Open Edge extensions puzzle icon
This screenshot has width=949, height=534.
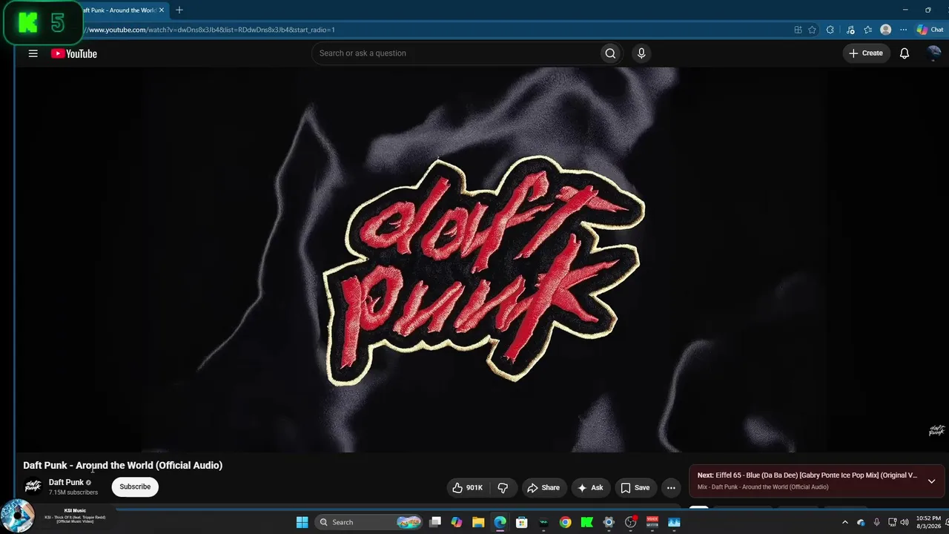pos(830,30)
